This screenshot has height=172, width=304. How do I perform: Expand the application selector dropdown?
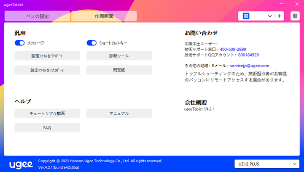[269, 16]
